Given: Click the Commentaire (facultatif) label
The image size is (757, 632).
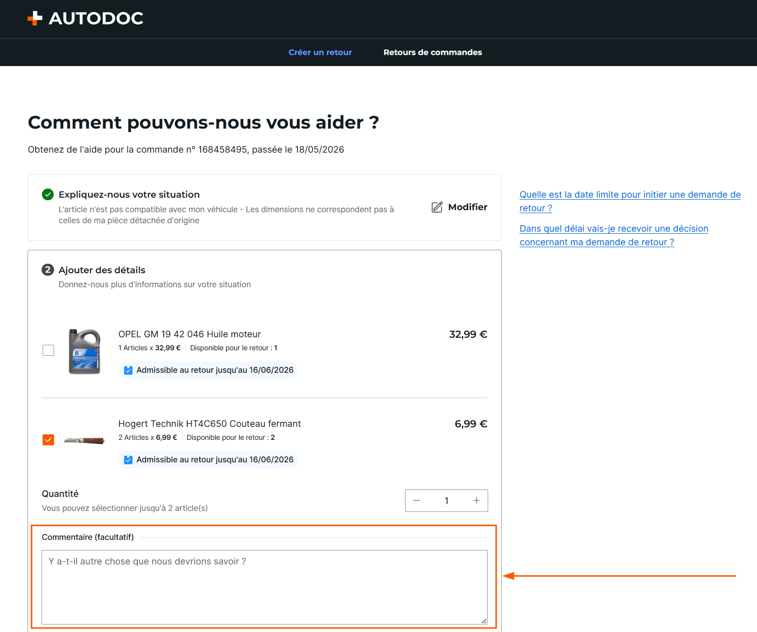Looking at the screenshot, I should click(x=88, y=537).
